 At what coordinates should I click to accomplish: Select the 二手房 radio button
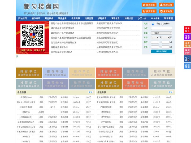coord(153,24)
